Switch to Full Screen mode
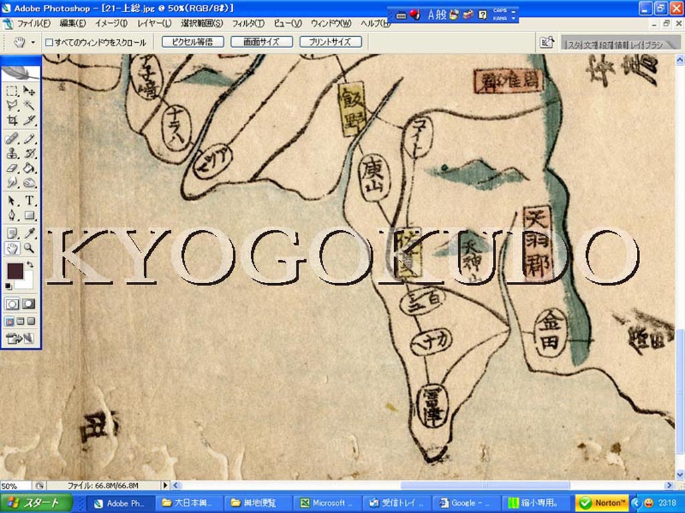Screen dimensions: 685x513 [31, 321]
